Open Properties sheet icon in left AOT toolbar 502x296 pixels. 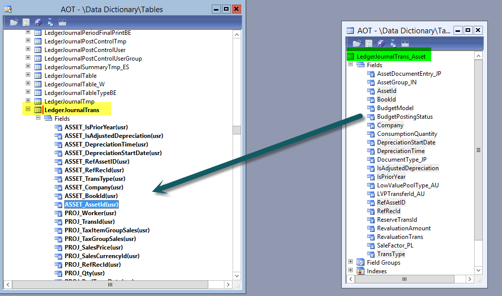[x=26, y=22]
